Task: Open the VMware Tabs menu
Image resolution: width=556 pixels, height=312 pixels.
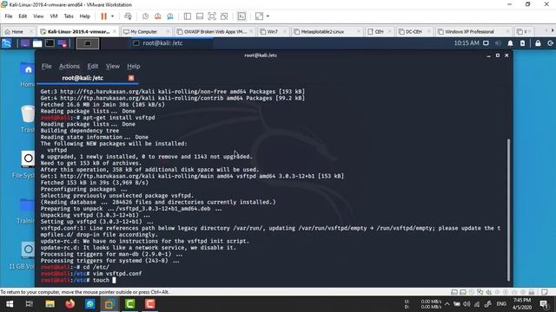Action: tap(69, 16)
